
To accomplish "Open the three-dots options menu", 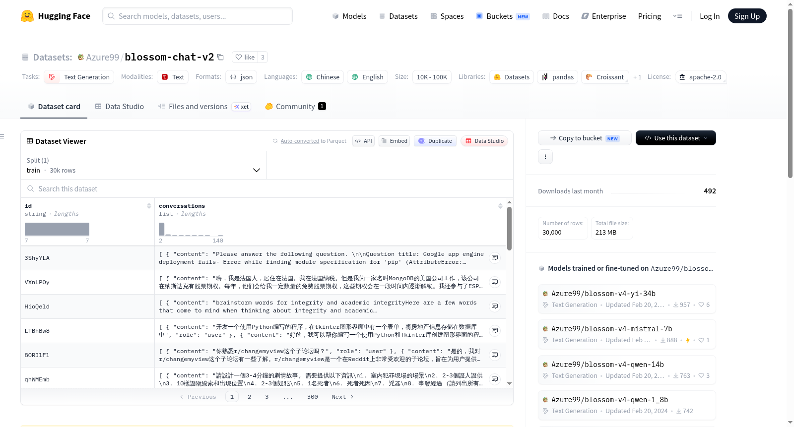I will (545, 157).
